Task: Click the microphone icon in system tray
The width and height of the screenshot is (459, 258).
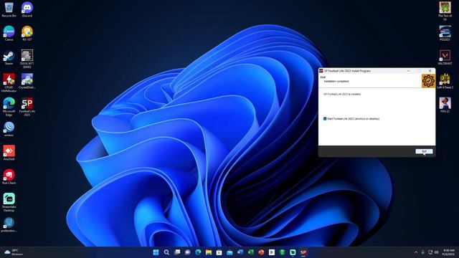Action: tap(422, 252)
